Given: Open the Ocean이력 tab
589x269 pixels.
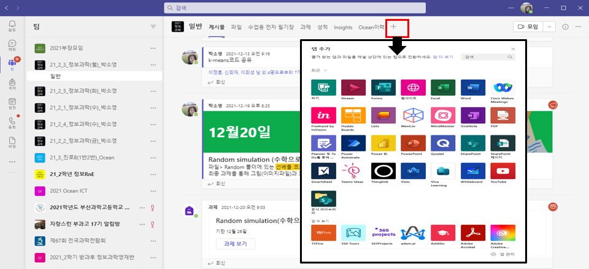Looking at the screenshot, I should (x=371, y=27).
